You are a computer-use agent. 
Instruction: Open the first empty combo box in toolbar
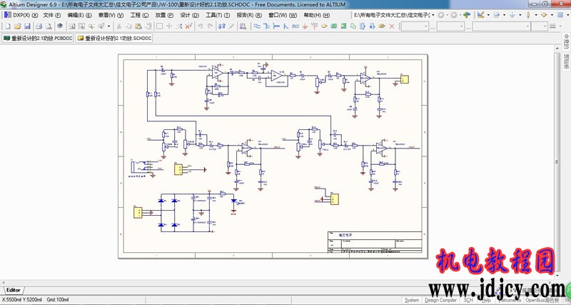click(415, 26)
